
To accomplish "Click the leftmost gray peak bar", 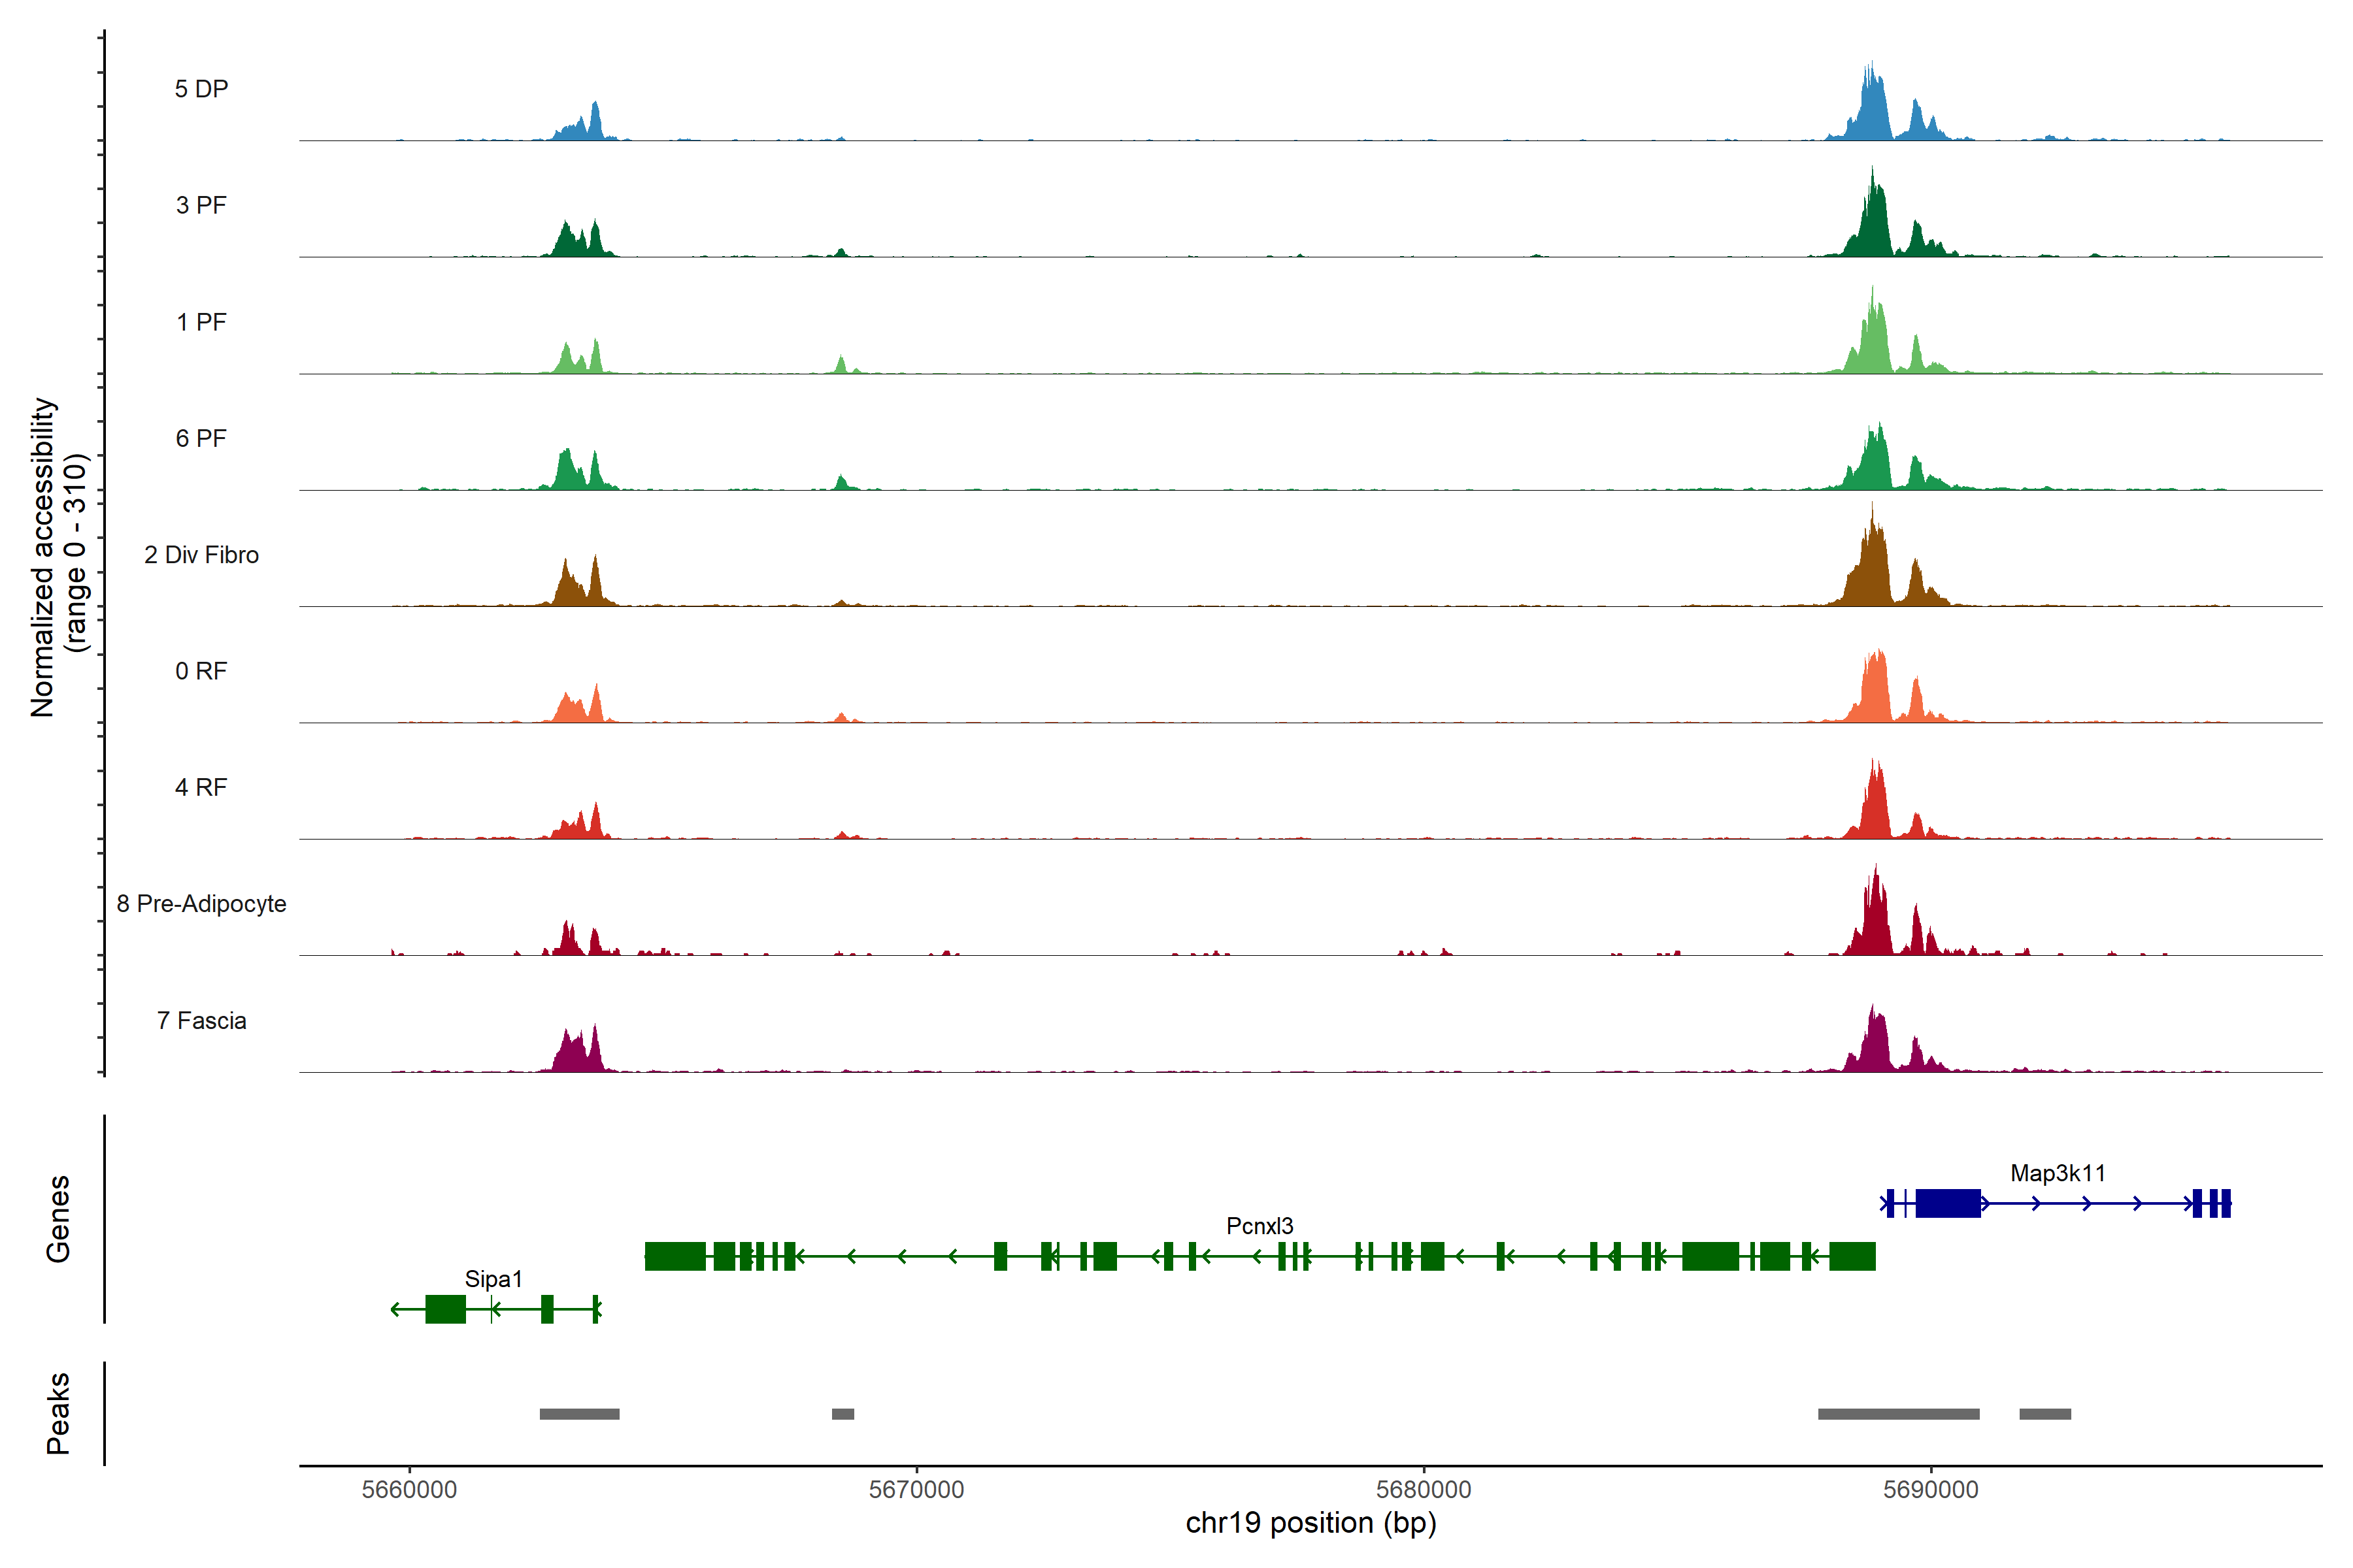I will (x=579, y=1414).
